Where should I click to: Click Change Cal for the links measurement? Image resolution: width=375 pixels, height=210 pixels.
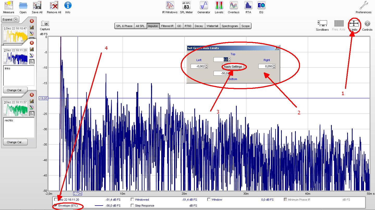[x=15, y=90]
